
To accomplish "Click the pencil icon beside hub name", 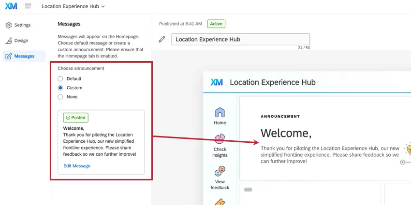I will click(x=162, y=40).
